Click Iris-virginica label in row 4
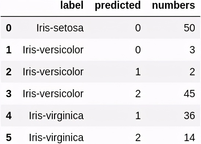 point(56,116)
